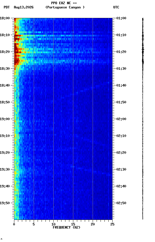
Task: Click the 'PDT' timezone label
Action: (x=7, y=7)
